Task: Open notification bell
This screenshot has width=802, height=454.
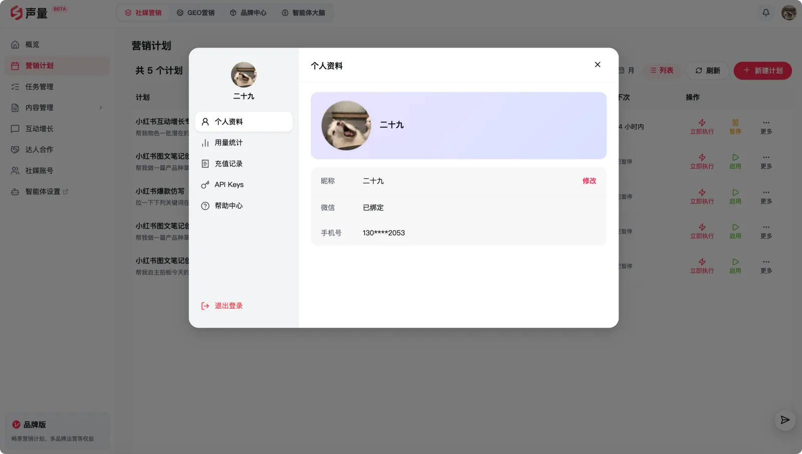Action: coord(765,13)
